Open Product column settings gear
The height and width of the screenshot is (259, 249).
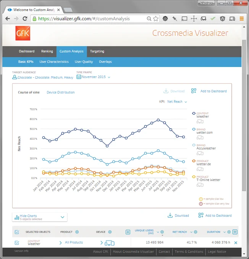(77, 232)
